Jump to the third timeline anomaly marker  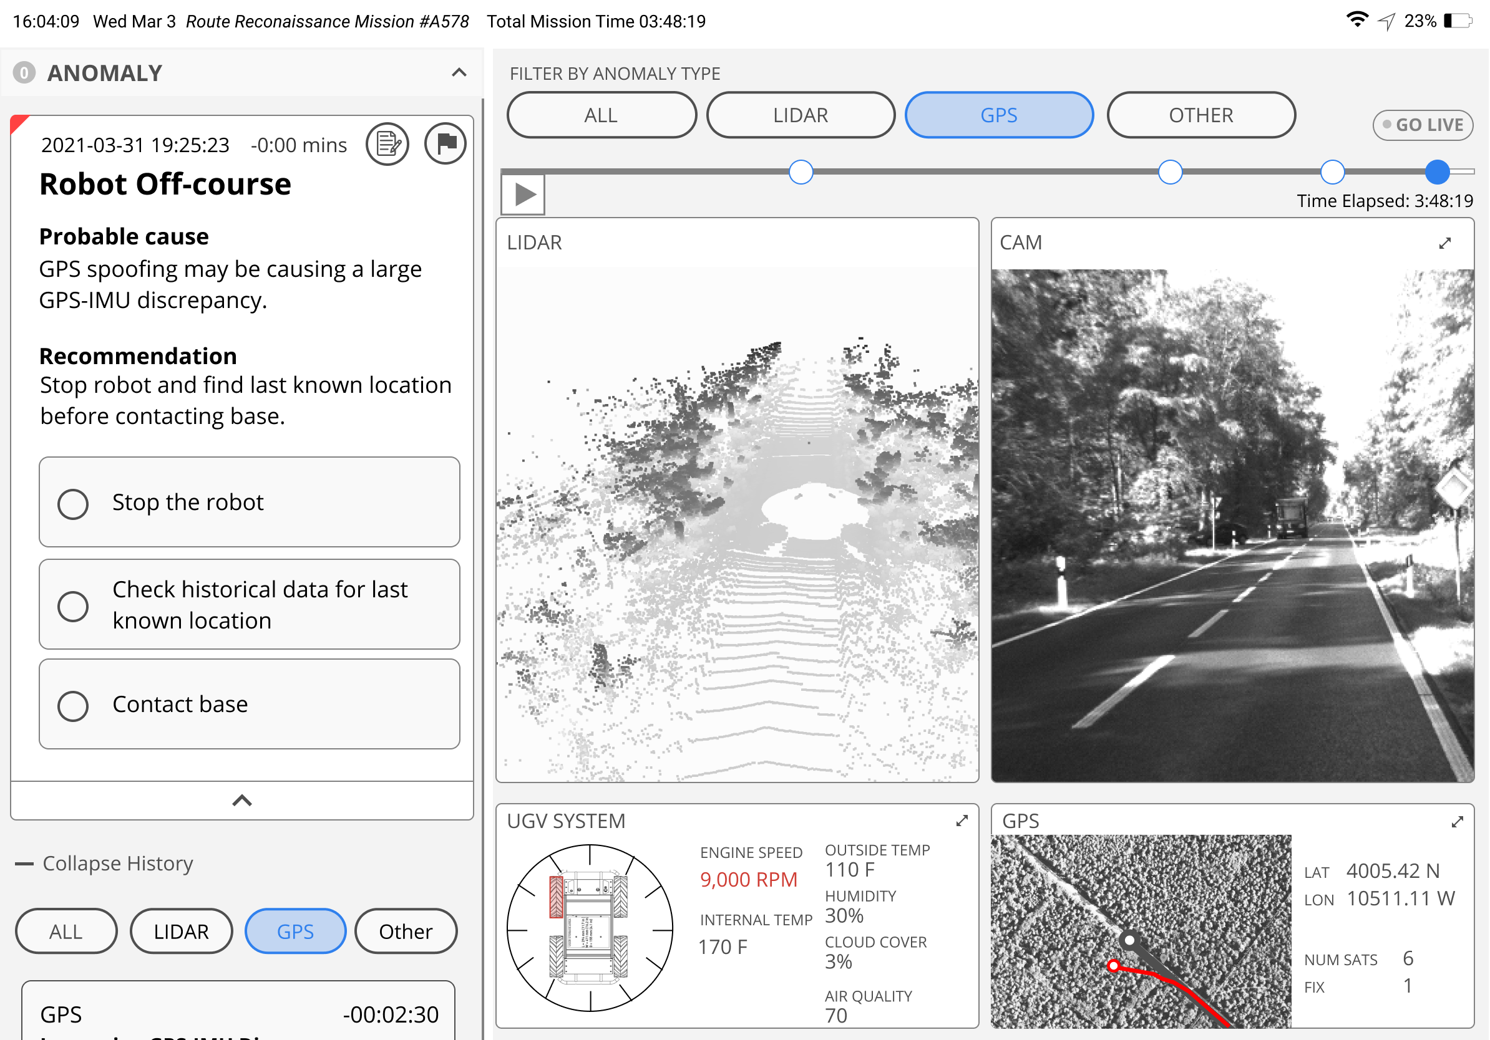(x=1332, y=172)
